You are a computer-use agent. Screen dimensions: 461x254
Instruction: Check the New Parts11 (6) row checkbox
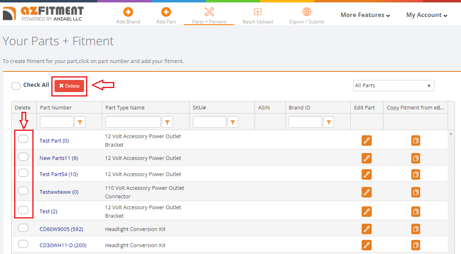23,157
